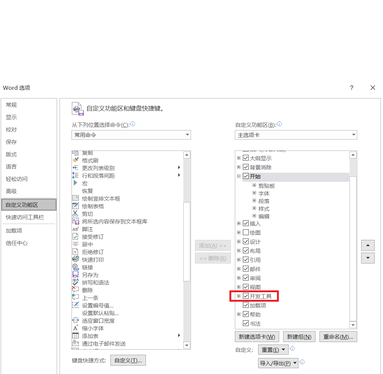Open the 导入/导出(P) dropdown
The height and width of the screenshot is (374, 383).
click(x=278, y=363)
